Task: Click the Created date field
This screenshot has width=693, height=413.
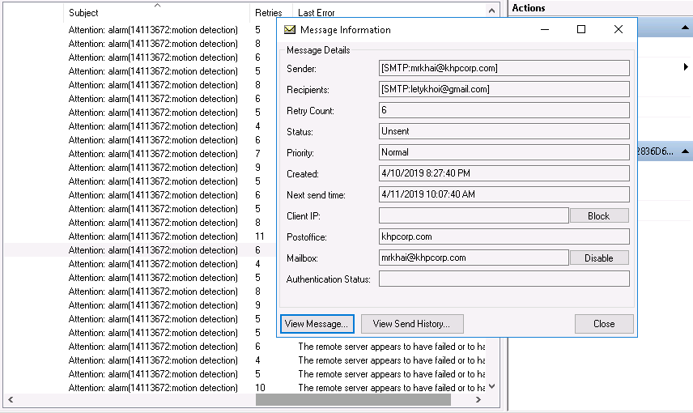Action: point(504,173)
